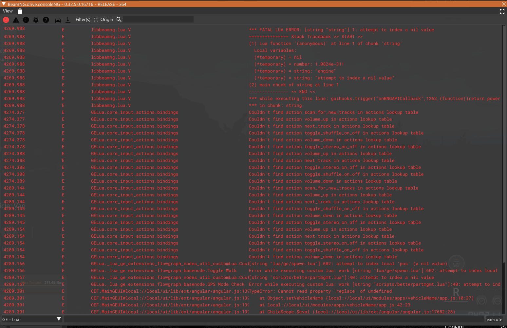Select the 'TypeError: Cannot read property' message
The image size is (507, 328).
320,291
